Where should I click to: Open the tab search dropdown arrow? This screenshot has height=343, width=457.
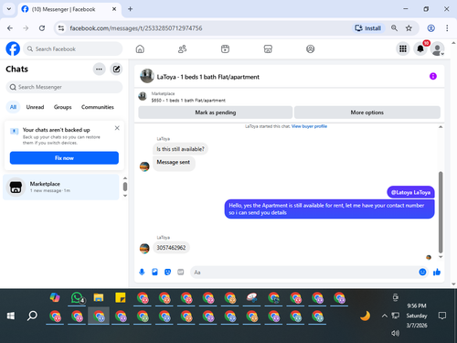9,9
